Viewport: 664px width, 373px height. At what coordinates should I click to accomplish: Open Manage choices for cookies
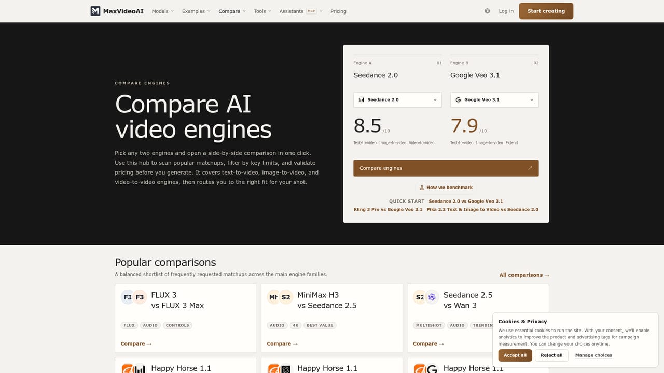coord(593,355)
